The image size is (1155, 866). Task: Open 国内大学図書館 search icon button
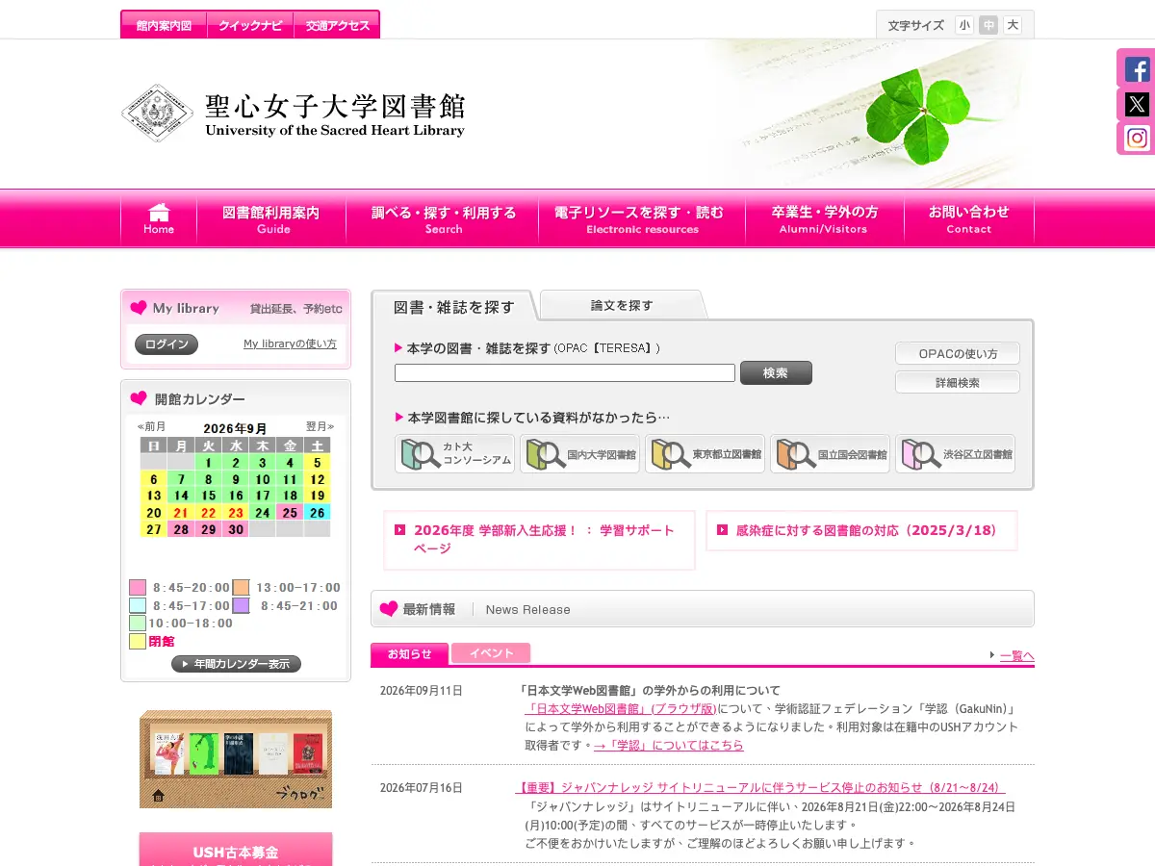tap(579, 453)
